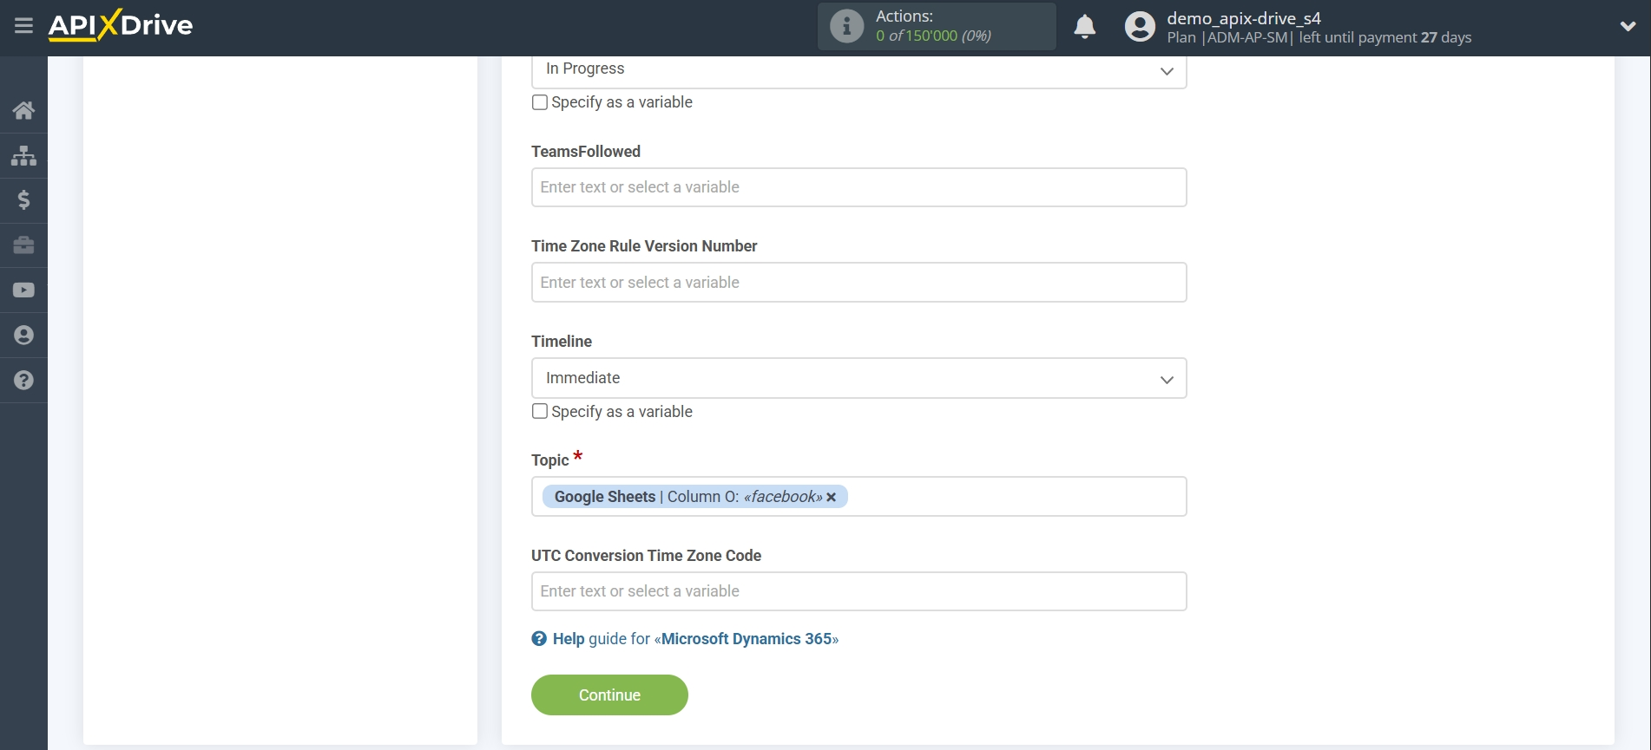Viewport: 1651px width, 750px height.
Task: Open the In Progress dropdown
Action: [x=858, y=70]
